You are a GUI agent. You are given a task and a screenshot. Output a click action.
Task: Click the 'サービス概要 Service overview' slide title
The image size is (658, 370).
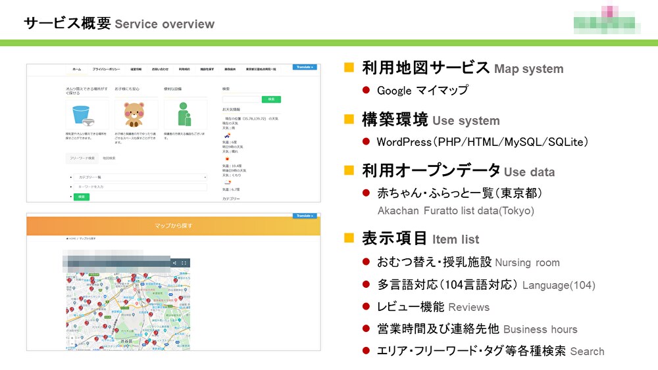[x=119, y=23]
